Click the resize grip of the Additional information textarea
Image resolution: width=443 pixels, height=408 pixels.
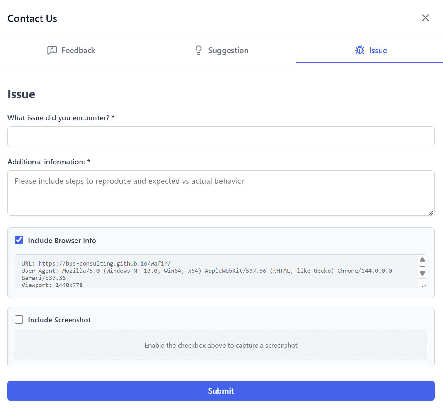[432, 213]
